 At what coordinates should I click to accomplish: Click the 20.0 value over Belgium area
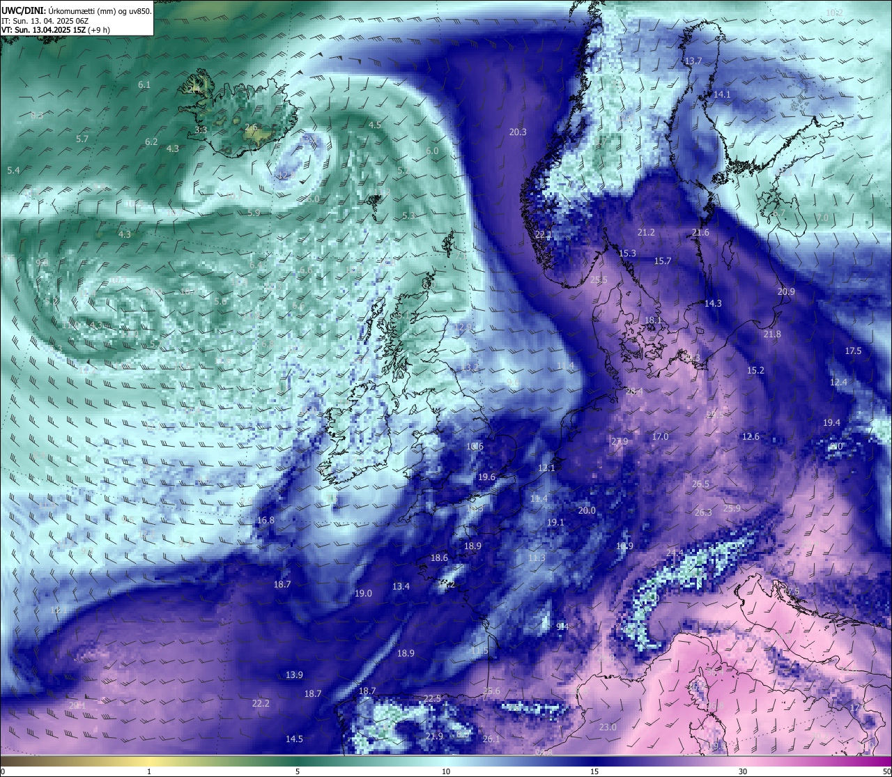[587, 510]
